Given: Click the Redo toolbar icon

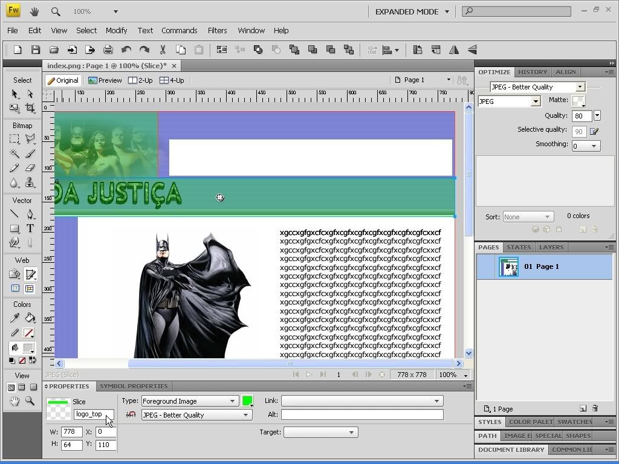Looking at the screenshot, I should 144,50.
